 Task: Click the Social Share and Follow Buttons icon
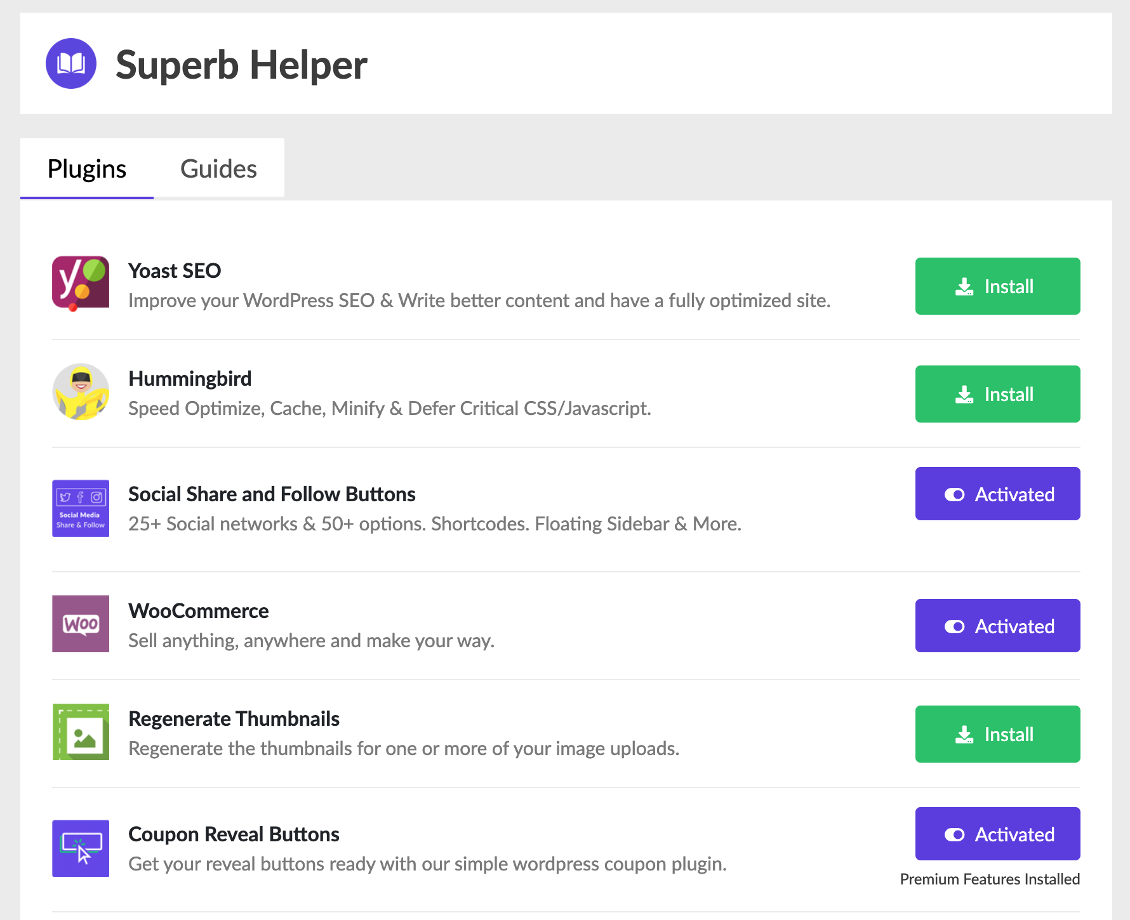click(x=81, y=508)
